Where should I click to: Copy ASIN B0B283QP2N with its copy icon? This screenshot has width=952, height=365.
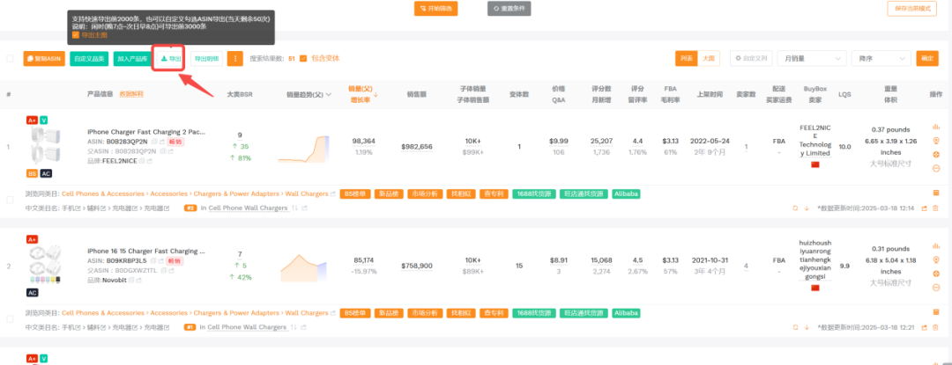154,141
